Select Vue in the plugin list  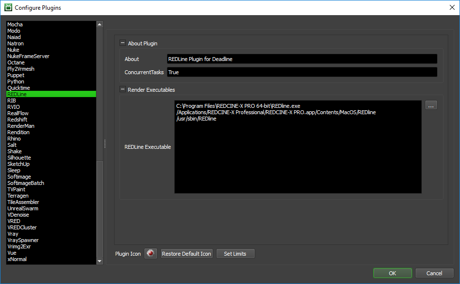pos(51,253)
